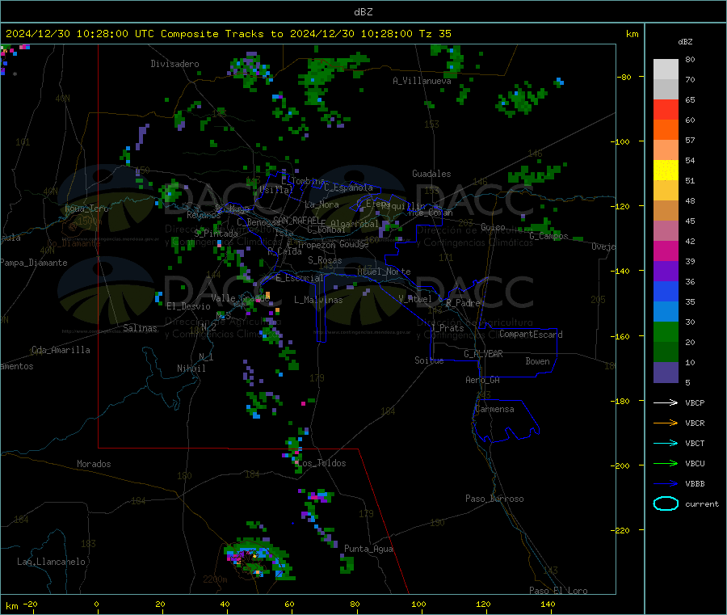This screenshot has height=615, width=727.
Task: Click the -160 km vertical axis tick label
Action: pyautogui.click(x=620, y=336)
